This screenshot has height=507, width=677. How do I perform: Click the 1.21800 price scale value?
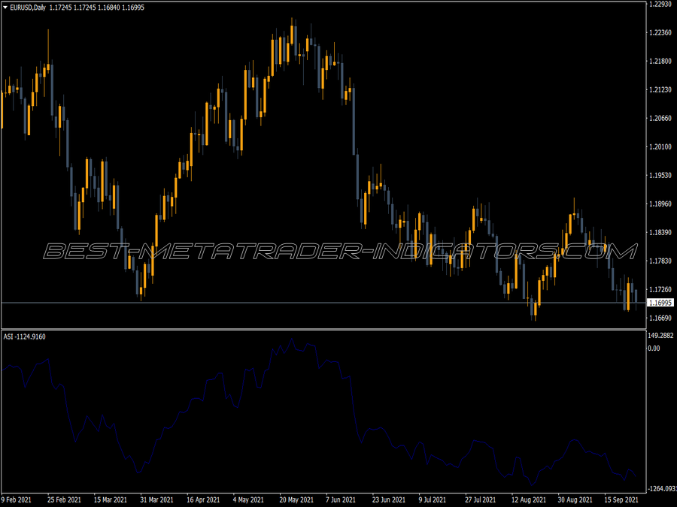tap(660, 62)
